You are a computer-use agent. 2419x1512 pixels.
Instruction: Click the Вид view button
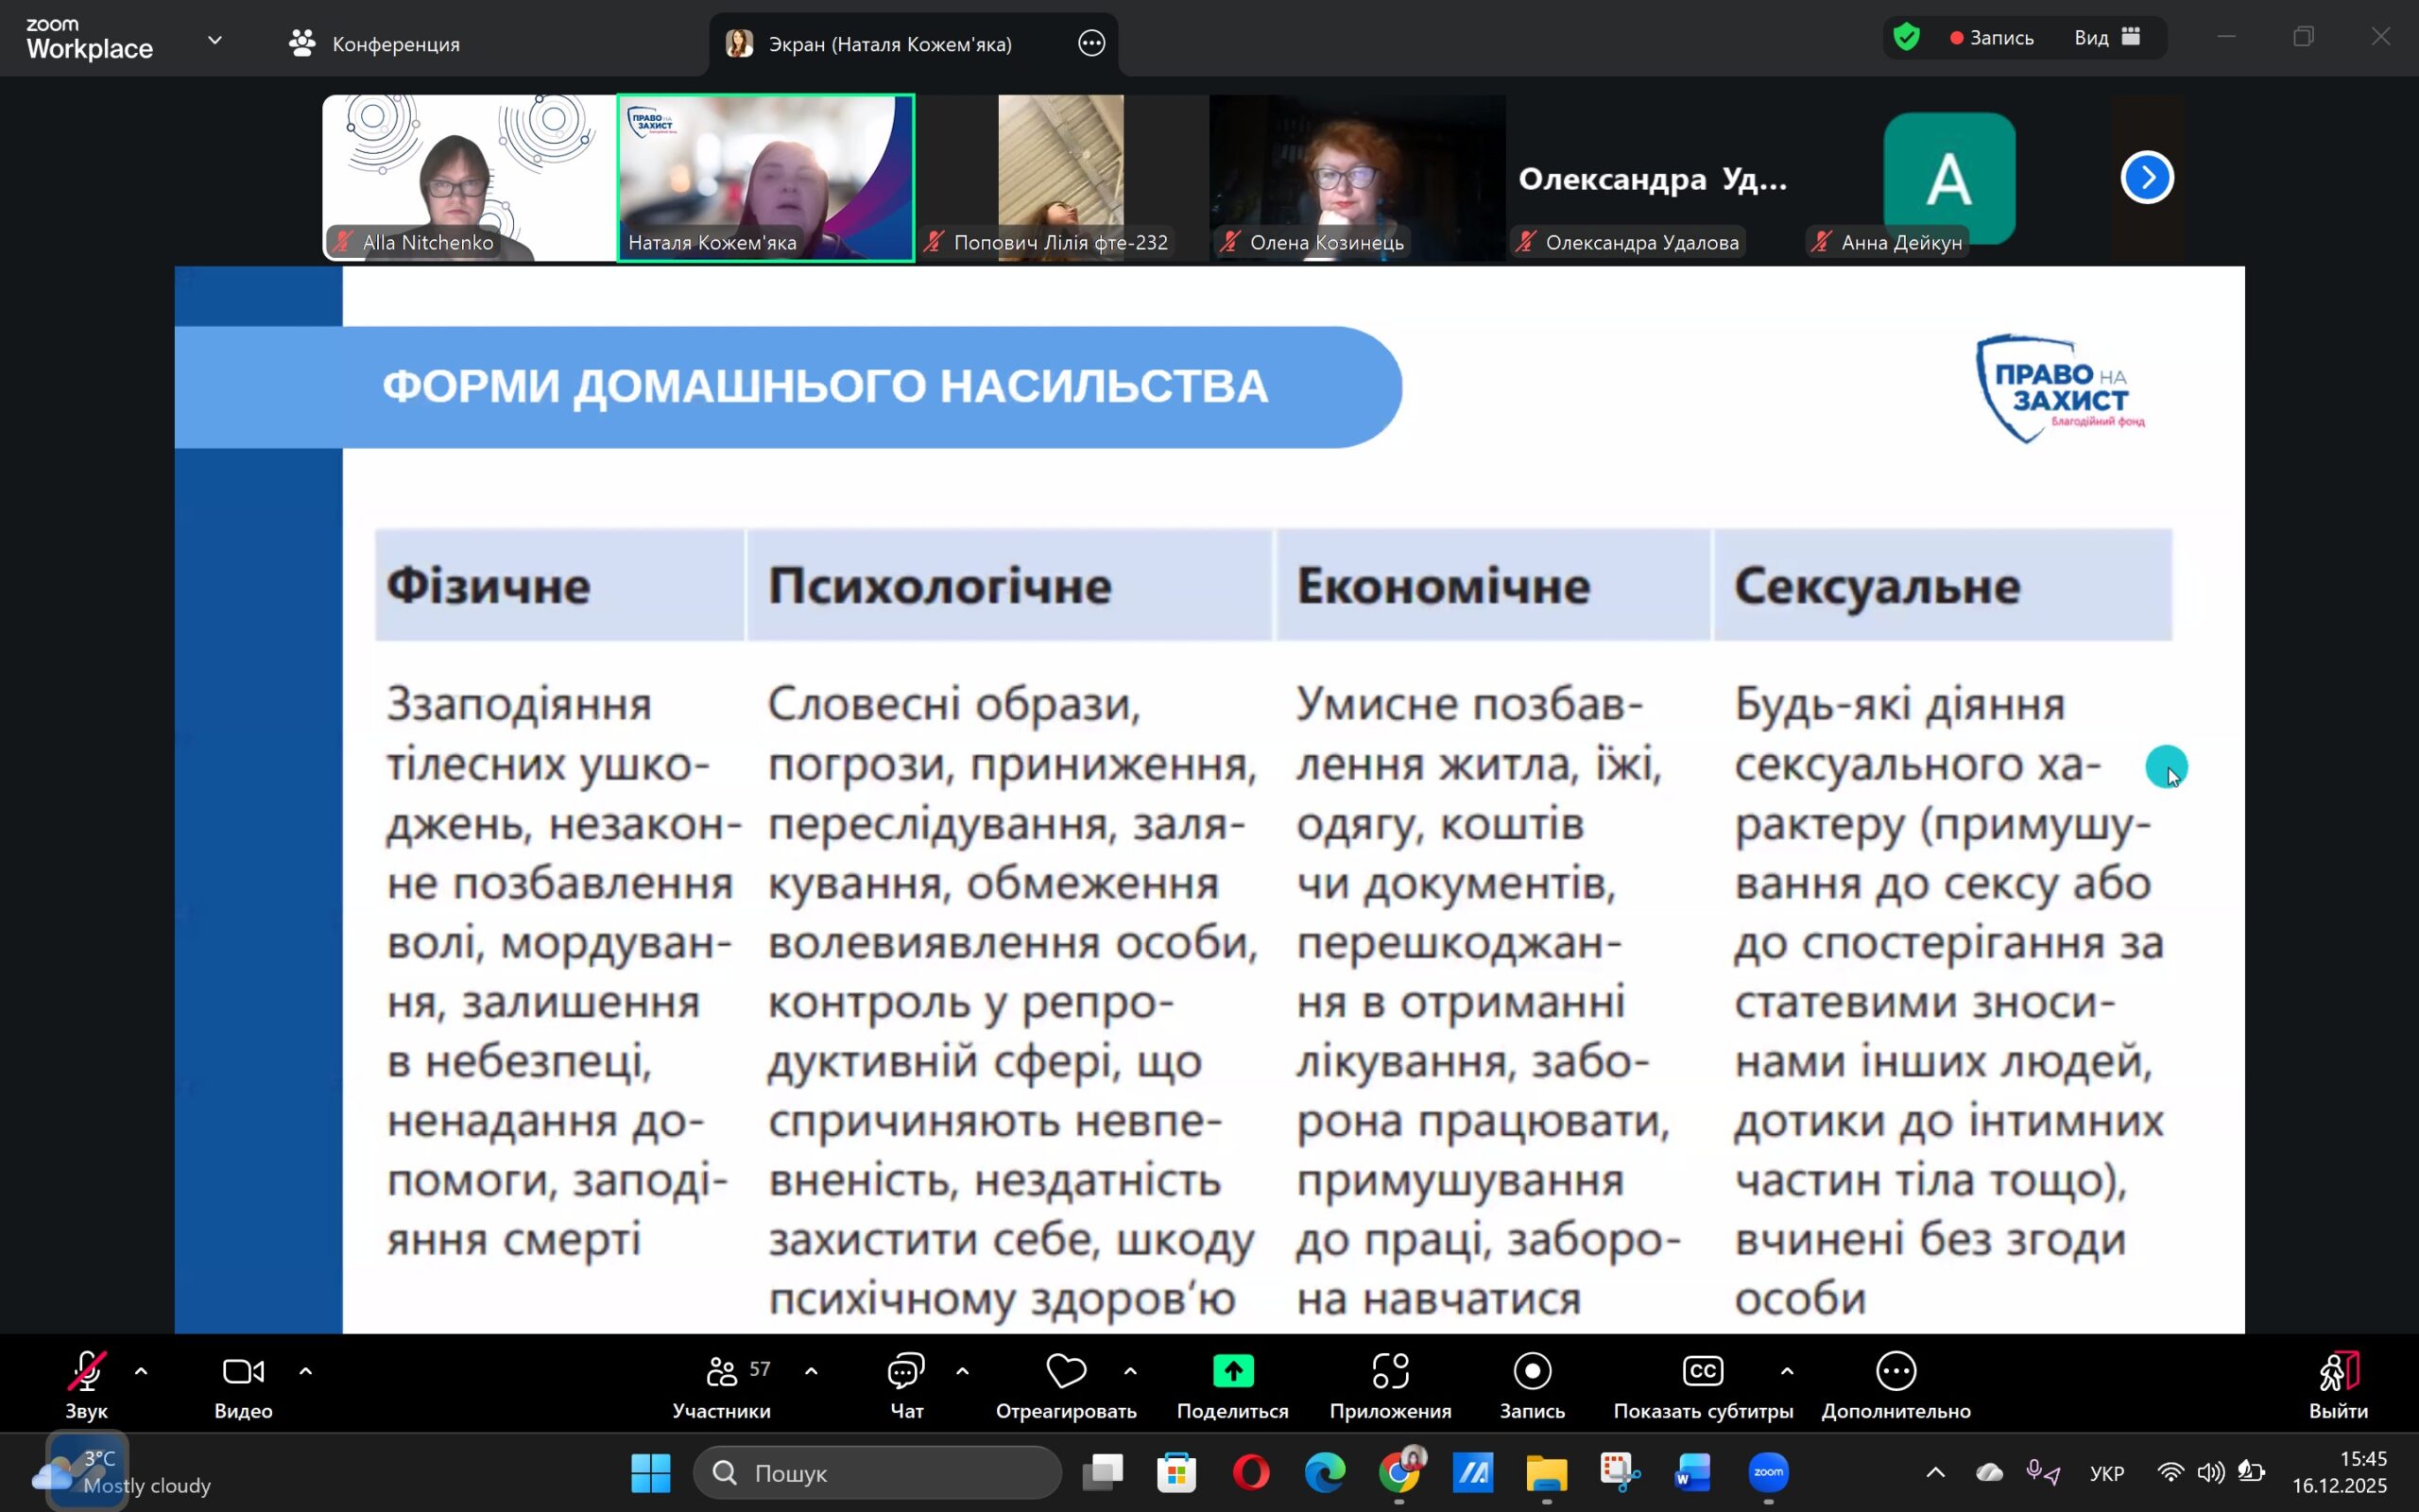tap(2106, 38)
